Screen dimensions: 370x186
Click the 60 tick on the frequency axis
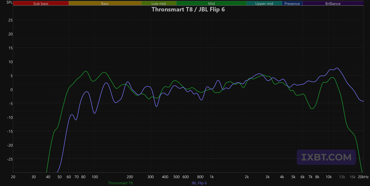point(69,177)
